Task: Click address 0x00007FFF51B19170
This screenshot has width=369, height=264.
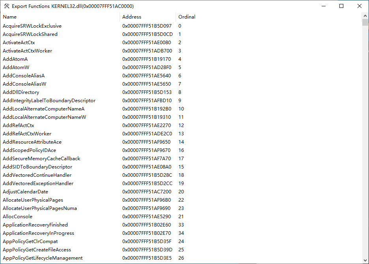Action: click(146, 59)
